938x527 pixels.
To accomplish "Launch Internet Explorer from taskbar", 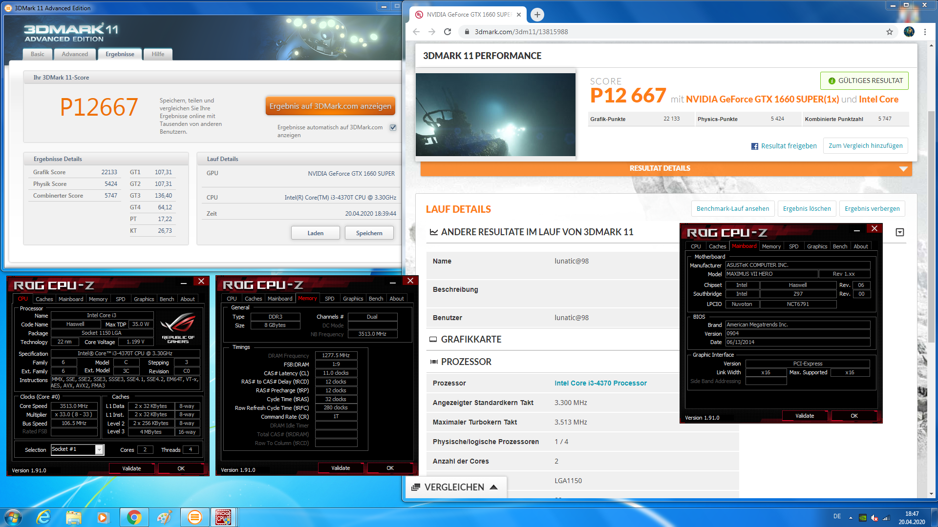I will (x=44, y=517).
